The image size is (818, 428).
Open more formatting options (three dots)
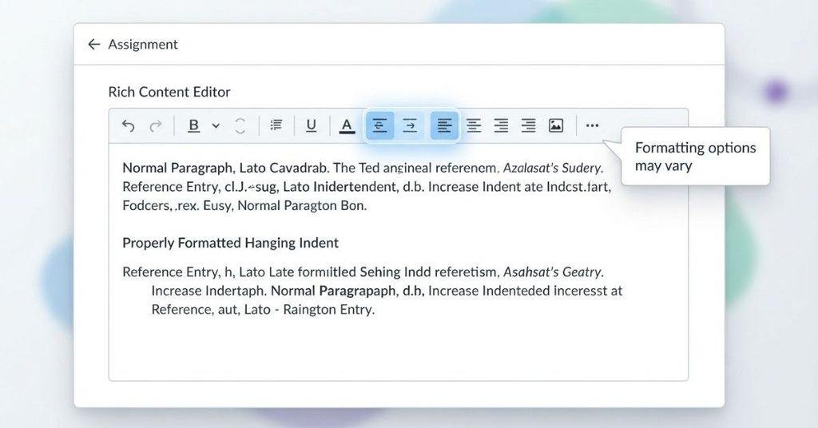click(592, 125)
